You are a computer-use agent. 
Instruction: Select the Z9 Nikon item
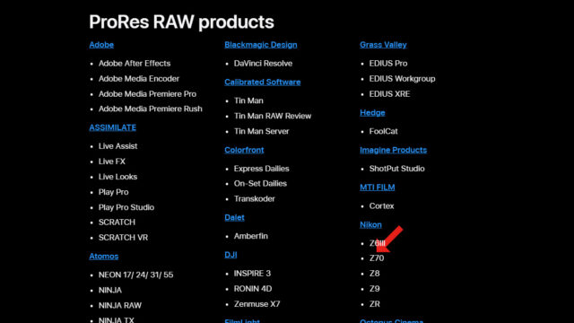[374, 289]
